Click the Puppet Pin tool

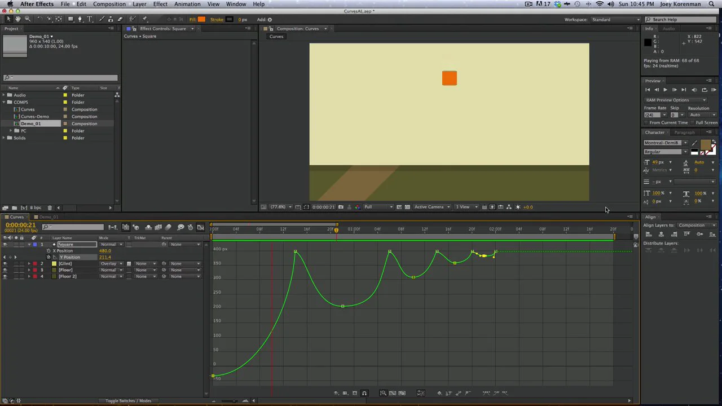[144, 19]
